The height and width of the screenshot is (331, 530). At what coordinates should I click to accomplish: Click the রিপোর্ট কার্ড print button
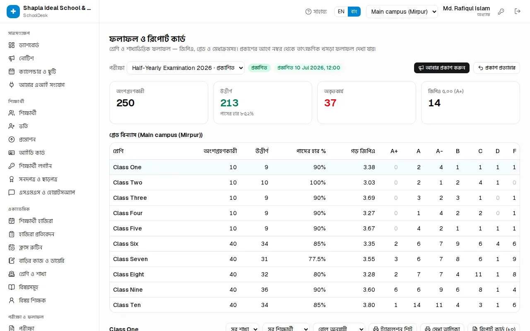494,329
